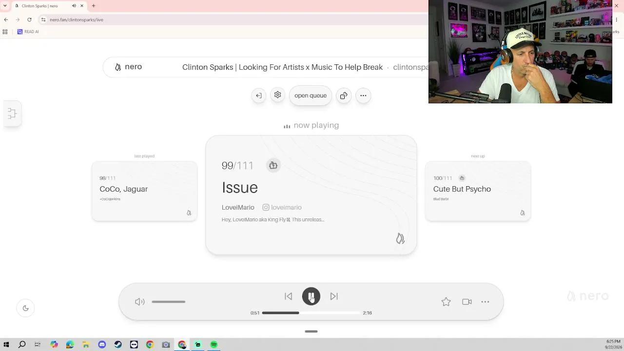Reload the current page
The width and height of the screenshot is (624, 351).
29,19
